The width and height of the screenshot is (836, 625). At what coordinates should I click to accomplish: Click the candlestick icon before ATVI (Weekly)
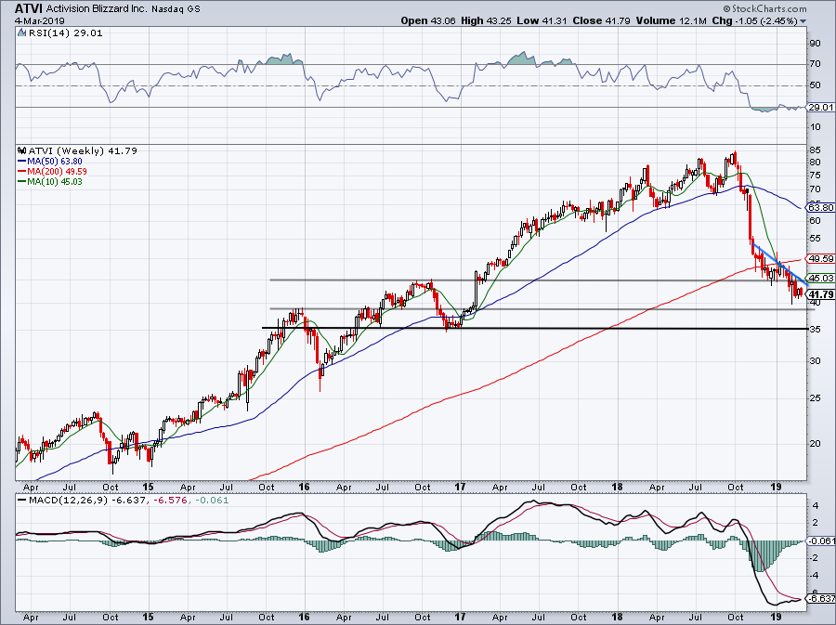pos(21,150)
